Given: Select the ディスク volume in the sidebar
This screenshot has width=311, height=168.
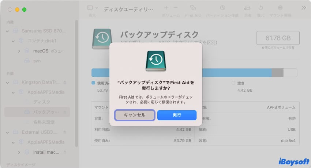Looking at the screenshot, I should [x=41, y=102].
